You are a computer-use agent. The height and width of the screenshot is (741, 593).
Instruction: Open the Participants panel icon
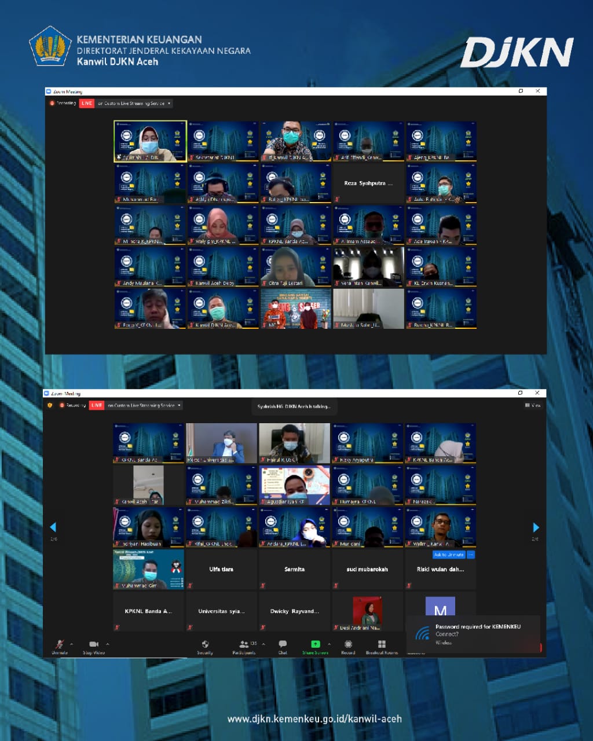(244, 644)
